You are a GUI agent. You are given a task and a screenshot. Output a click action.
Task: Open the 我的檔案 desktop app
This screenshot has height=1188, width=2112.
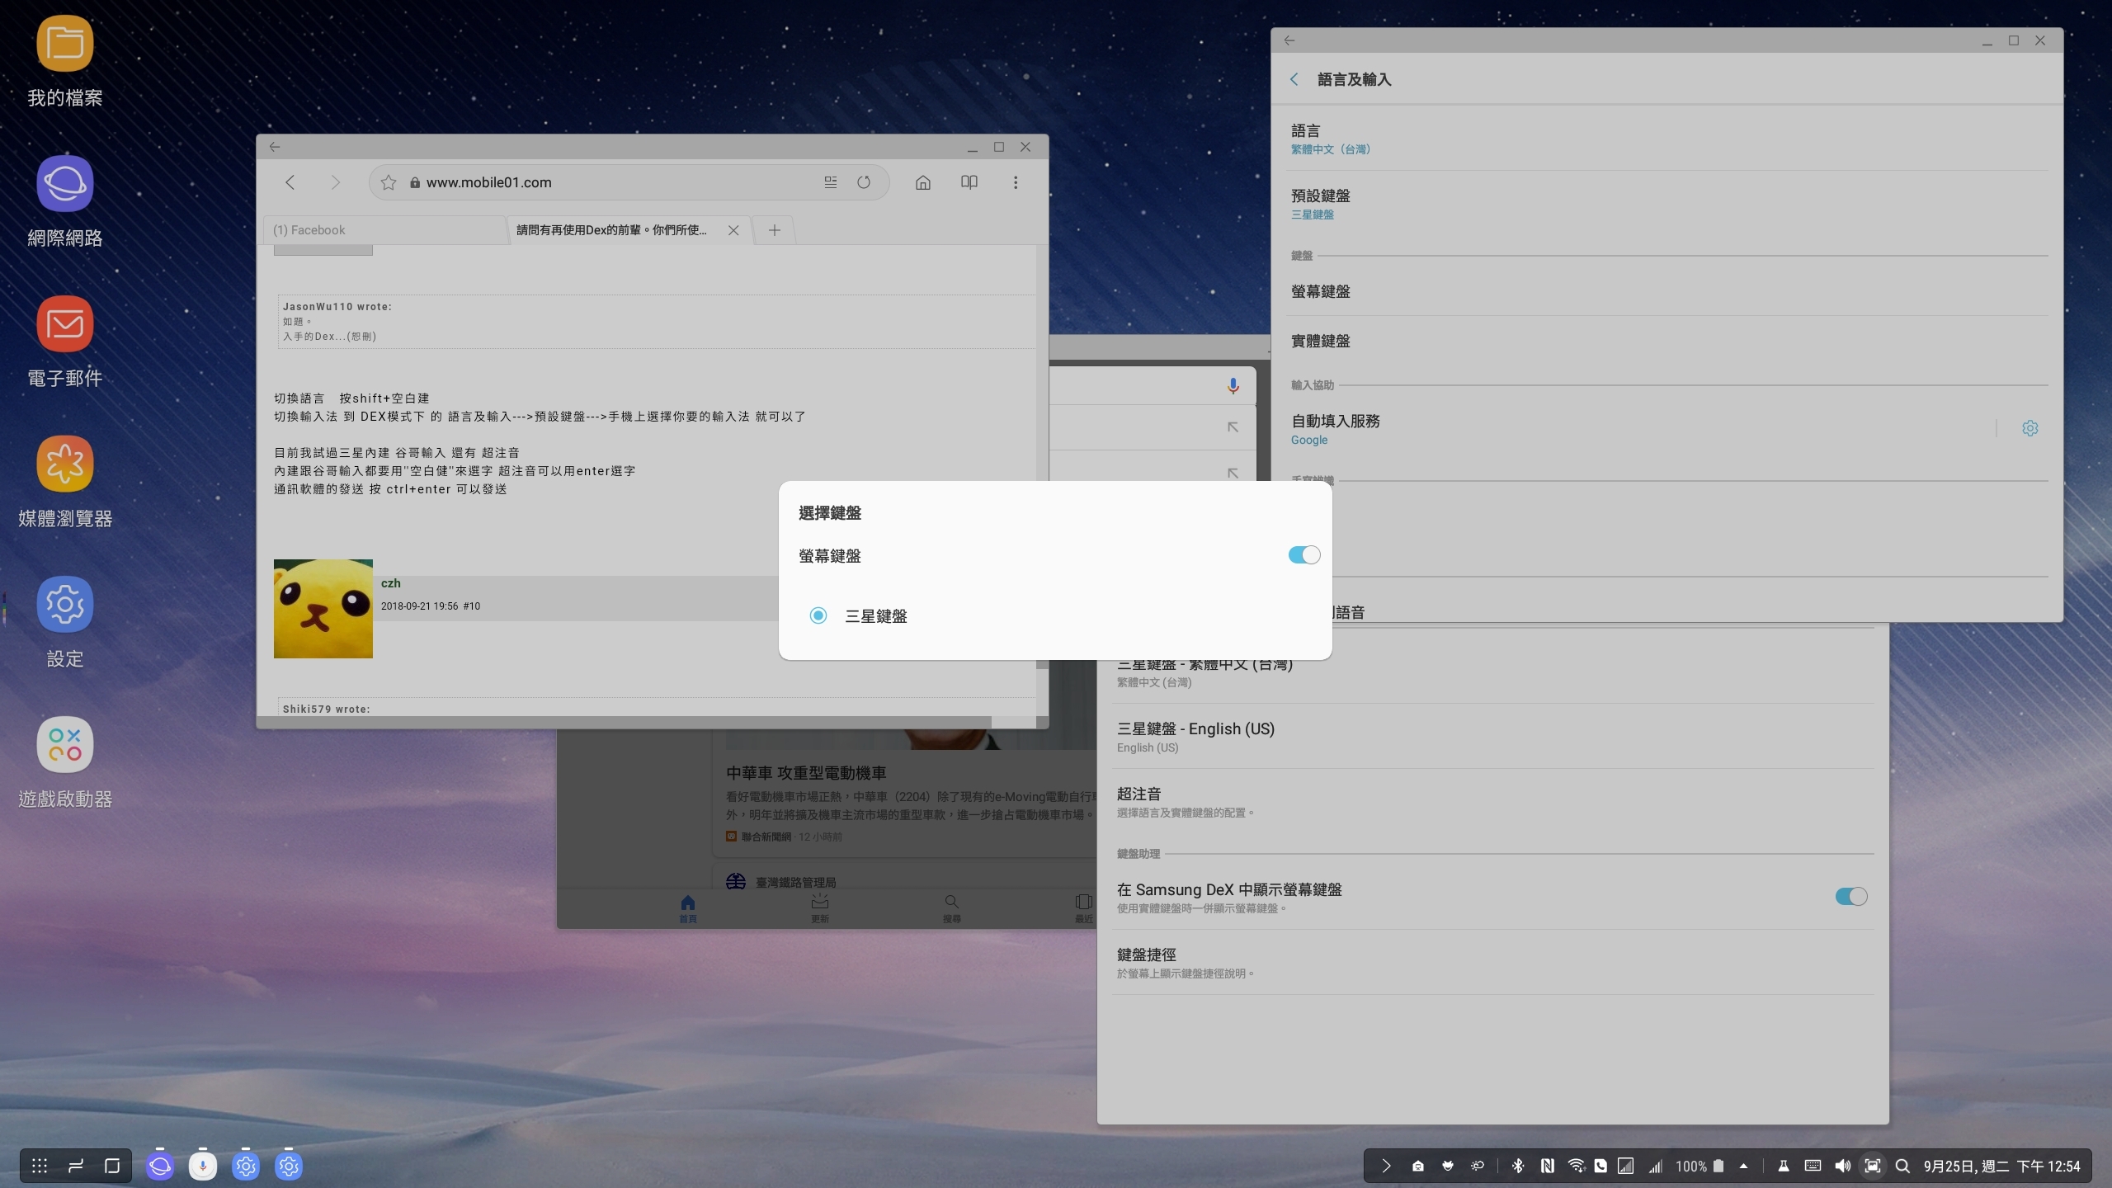(64, 62)
